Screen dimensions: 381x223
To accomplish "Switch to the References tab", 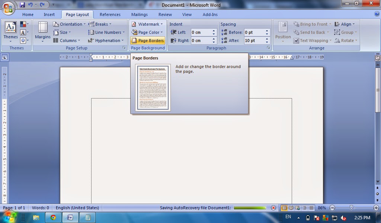I will point(110,14).
